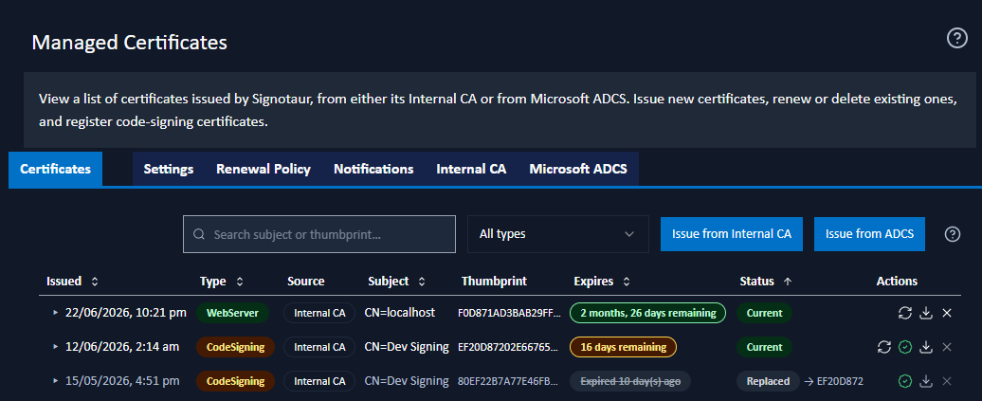The height and width of the screenshot is (401, 982).
Task: Click Current status on 12/06/2026 row
Action: tap(764, 346)
